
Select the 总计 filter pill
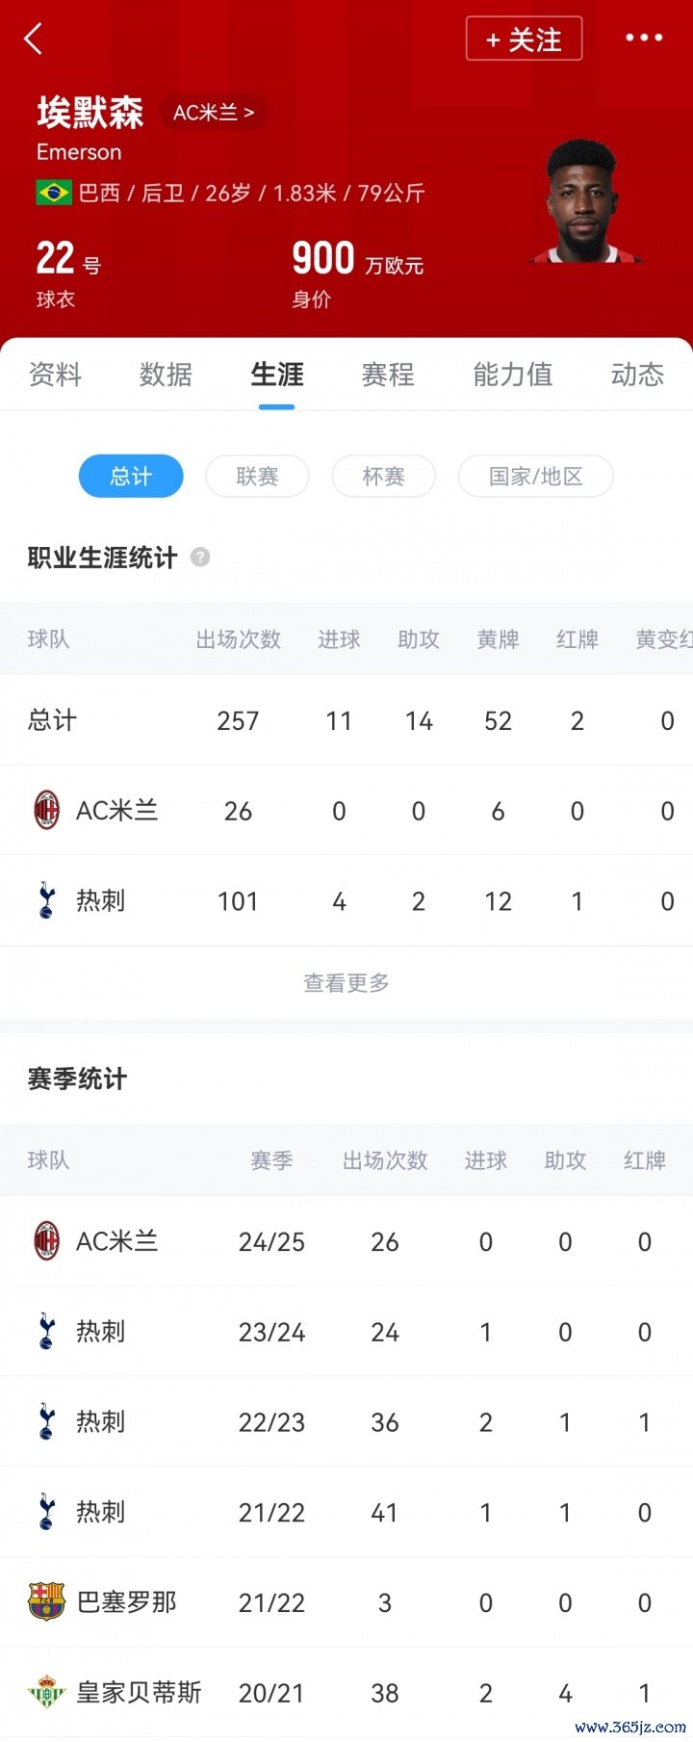pyautogui.click(x=131, y=477)
